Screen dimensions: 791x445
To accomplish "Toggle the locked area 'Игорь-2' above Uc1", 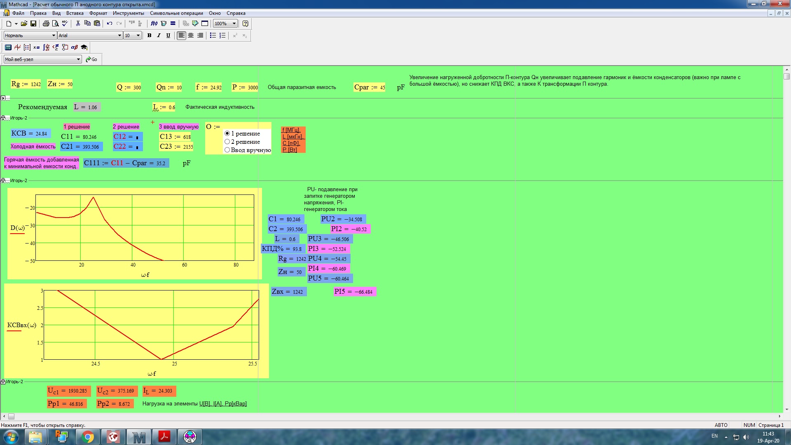I will tap(3, 382).
